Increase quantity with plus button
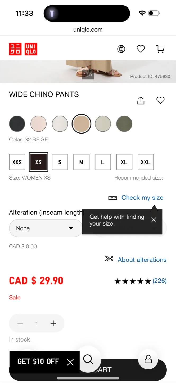Screen dimensions: 176x383 click(53, 323)
